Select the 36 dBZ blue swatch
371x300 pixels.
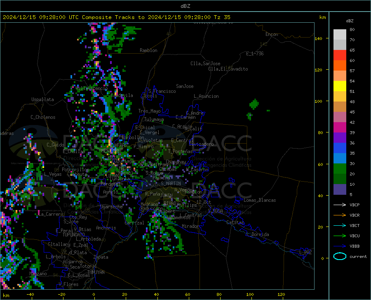pos(340,148)
